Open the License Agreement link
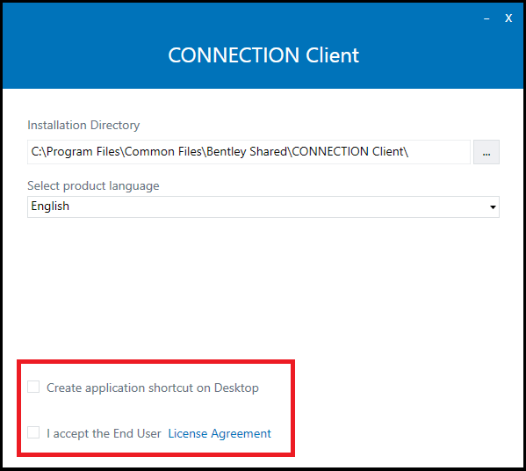Viewport: 526px width, 471px height. (220, 434)
